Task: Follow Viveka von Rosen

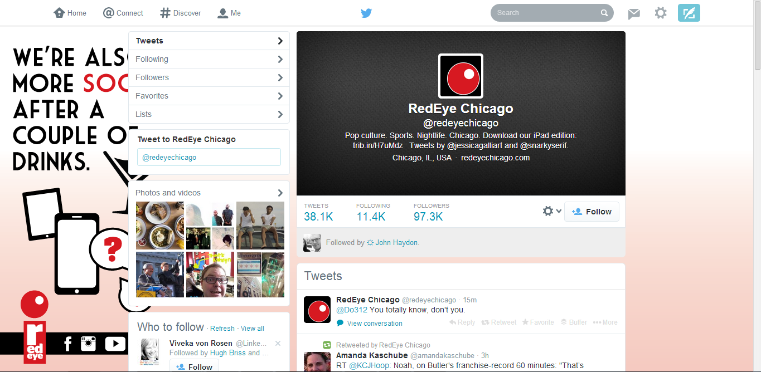Action: click(194, 366)
